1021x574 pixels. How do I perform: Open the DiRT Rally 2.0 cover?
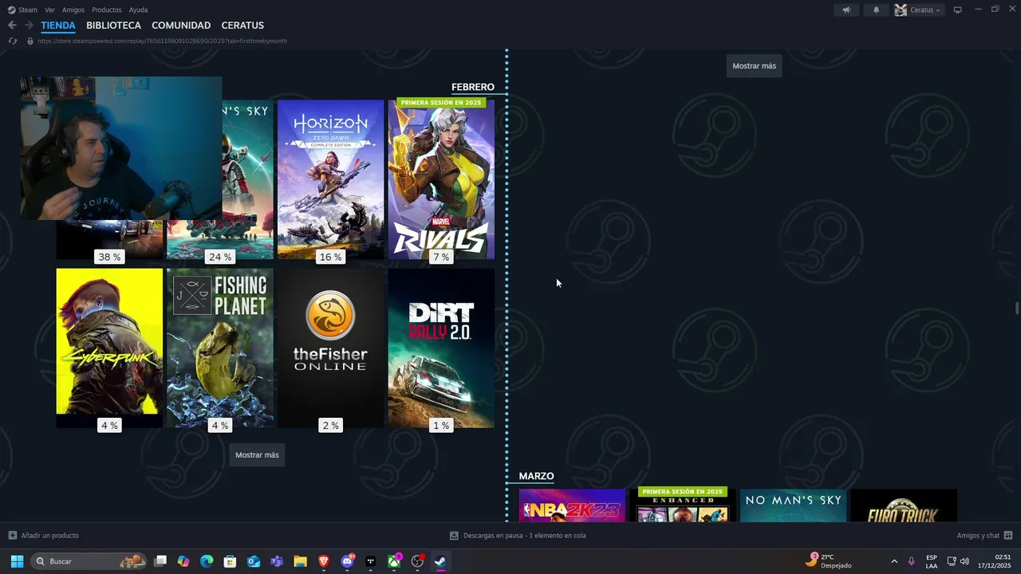[x=441, y=348]
